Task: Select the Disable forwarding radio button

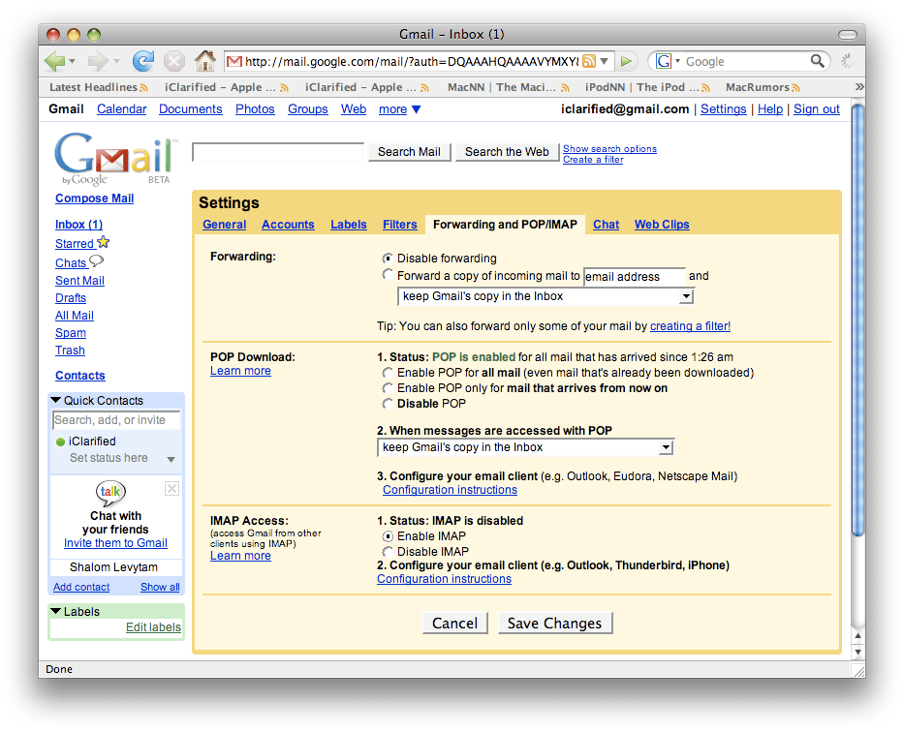Action: coord(388,258)
